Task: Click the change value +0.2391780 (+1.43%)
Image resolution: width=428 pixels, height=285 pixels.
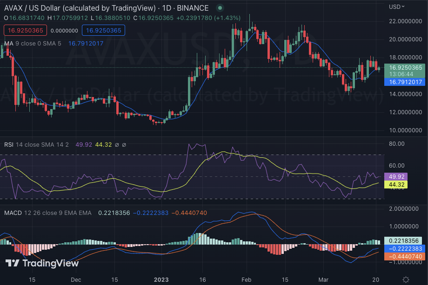Action: (208, 18)
